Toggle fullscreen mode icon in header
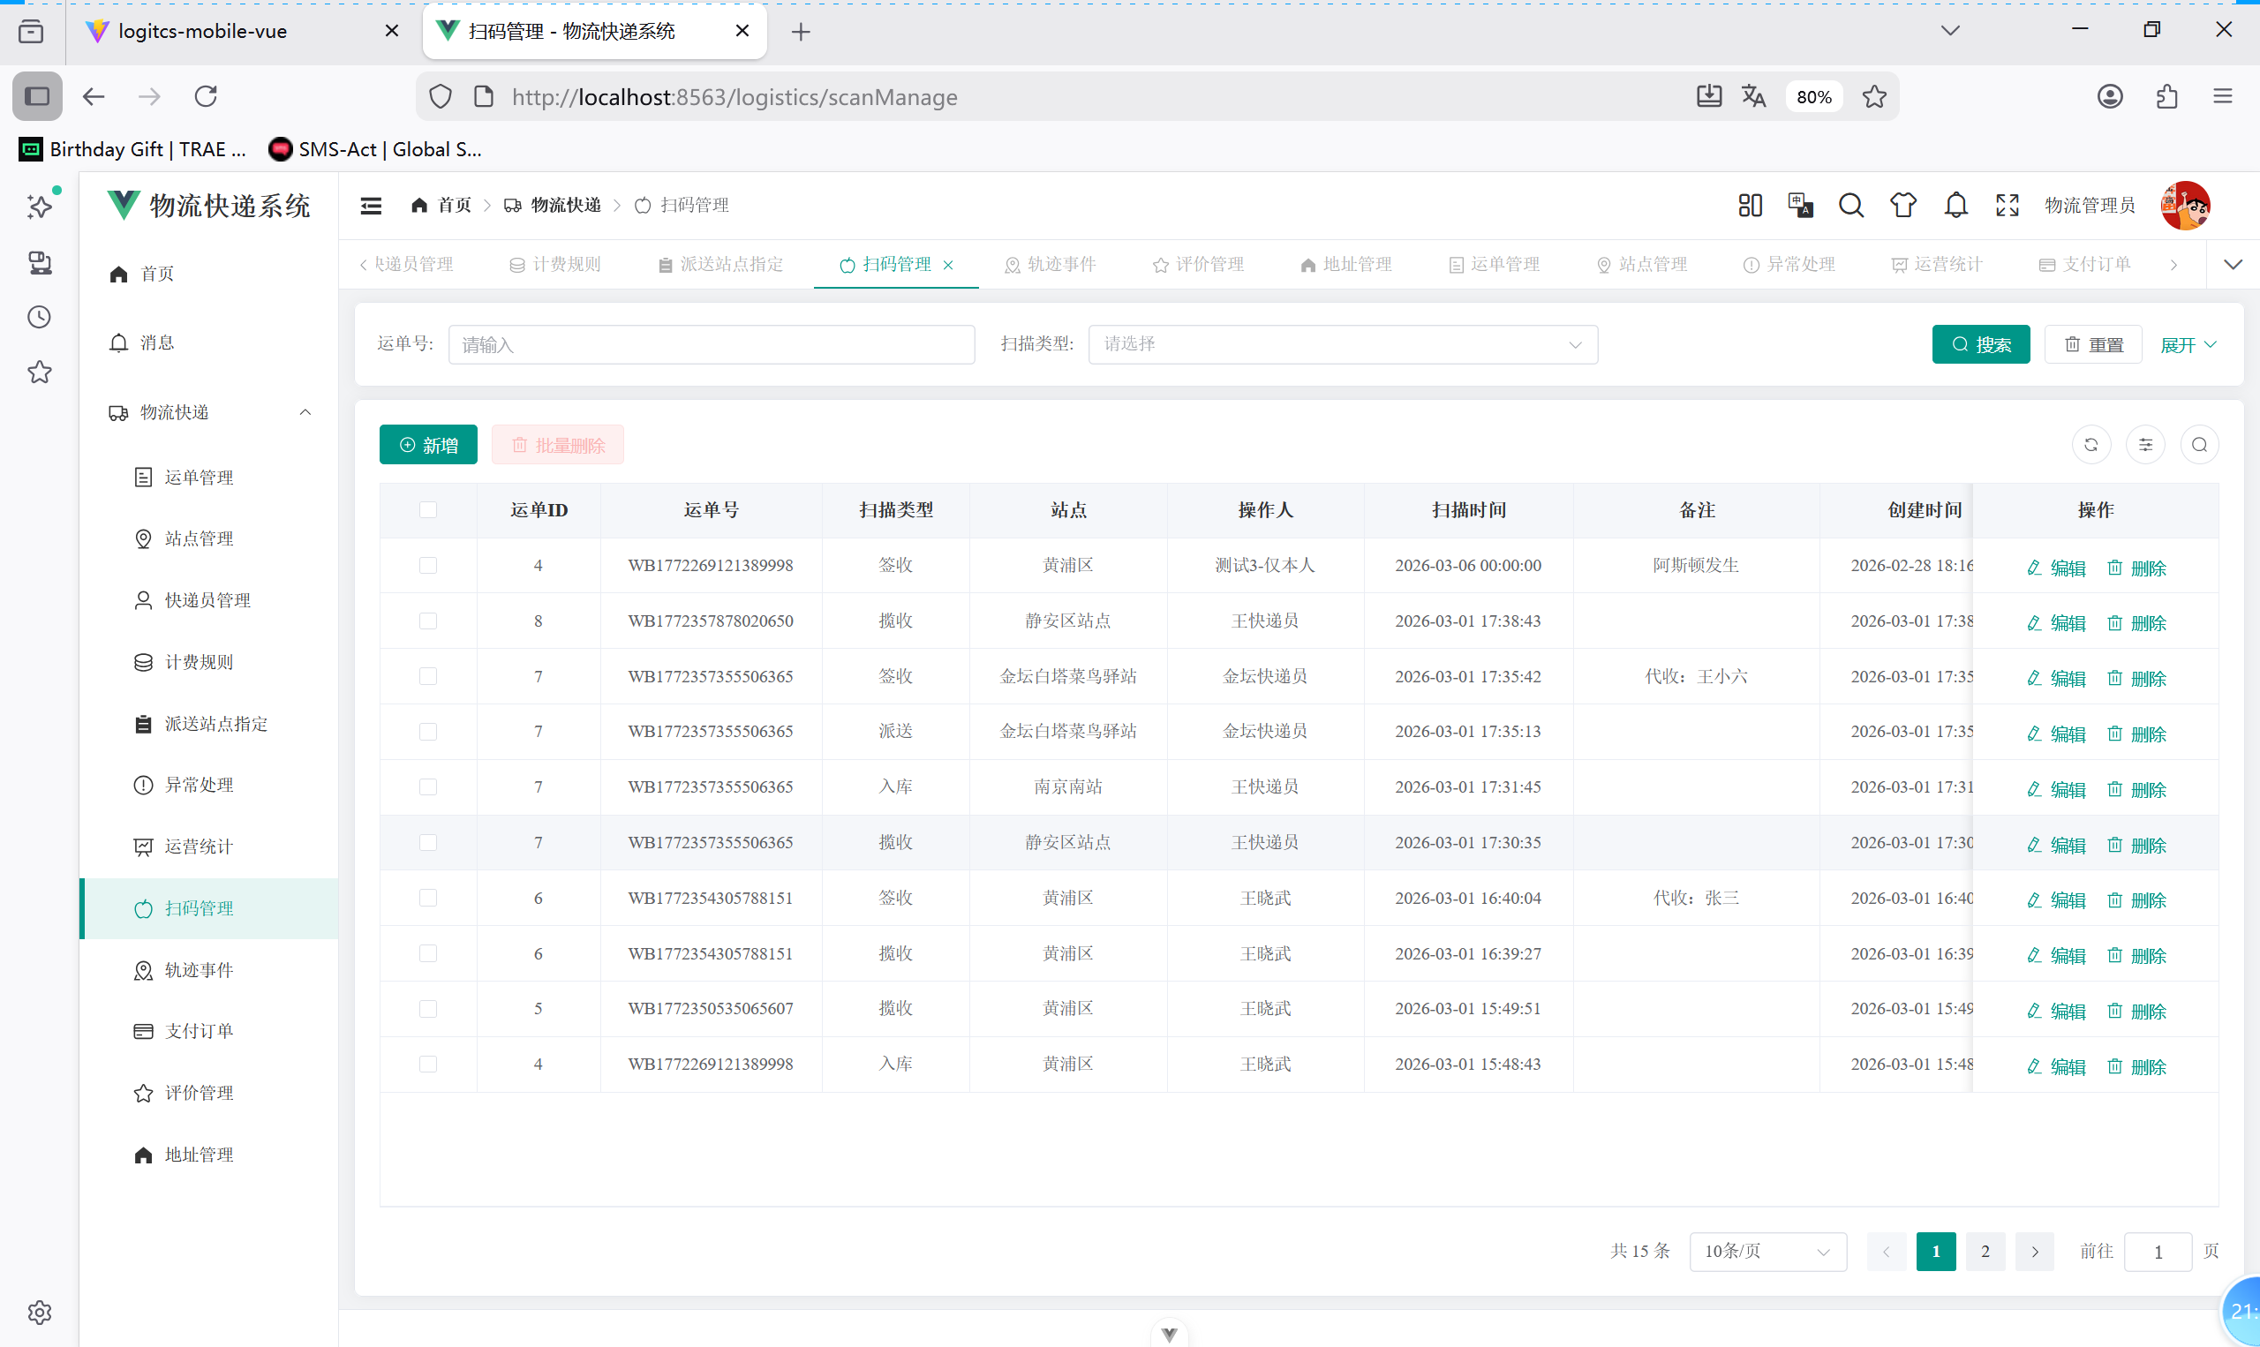Viewport: 2260px width, 1347px height. 2007,205
